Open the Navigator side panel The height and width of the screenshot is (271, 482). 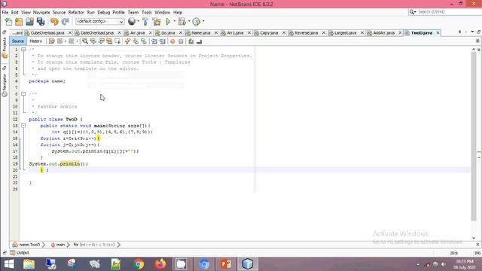(5, 85)
